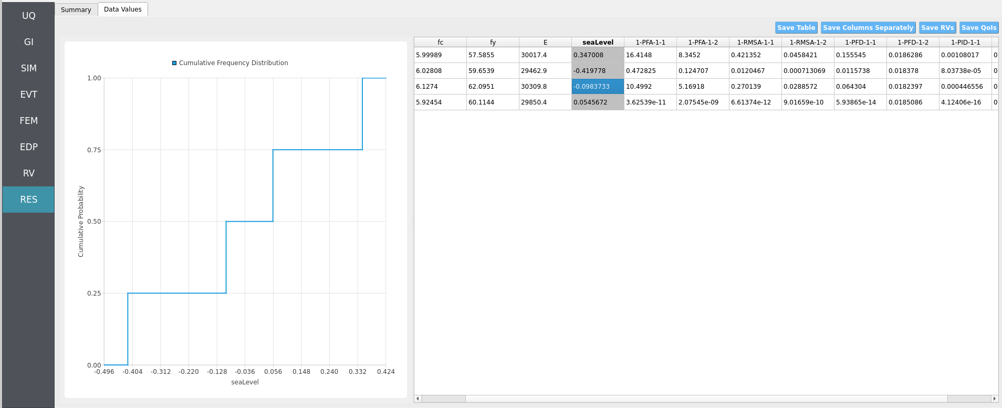Screen dimensions: 1002x408
Task: Select cell with value 4.12406e-16
Action: coord(965,102)
